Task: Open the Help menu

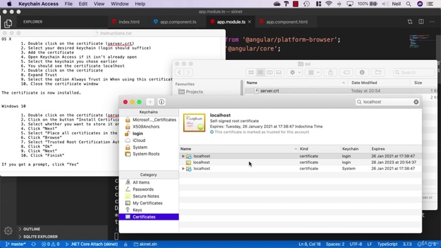Action: pyautogui.click(x=140, y=4)
